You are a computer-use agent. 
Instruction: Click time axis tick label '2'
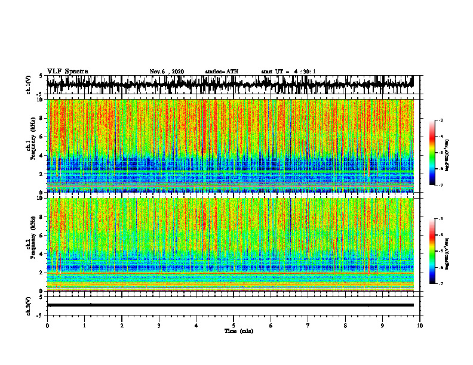[122, 326]
